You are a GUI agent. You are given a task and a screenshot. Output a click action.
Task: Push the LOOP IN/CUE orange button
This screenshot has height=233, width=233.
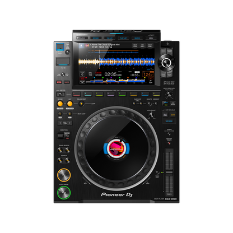click(x=60, y=104)
